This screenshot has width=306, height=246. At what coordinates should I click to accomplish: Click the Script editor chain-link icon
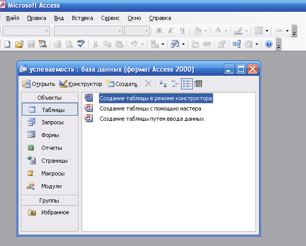coord(207,44)
